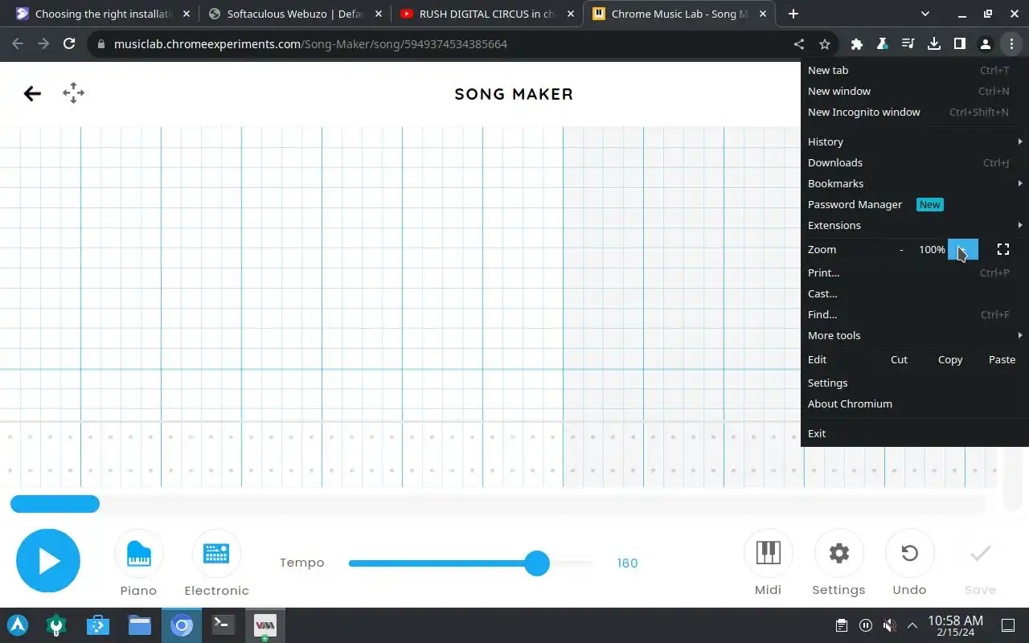The height and width of the screenshot is (643, 1029).
Task: Open clipboard tray icon
Action: click(x=842, y=625)
